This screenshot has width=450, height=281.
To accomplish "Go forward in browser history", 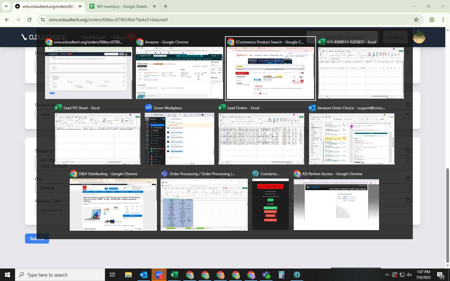I will coord(18,20).
